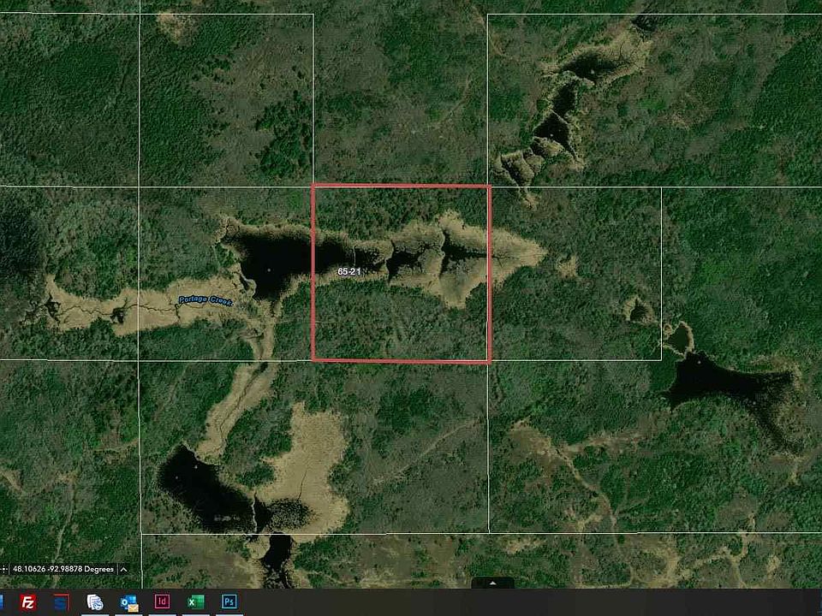Image resolution: width=822 pixels, height=616 pixels.
Task: Click the dark lake in lower left
Action: coord(193,481)
